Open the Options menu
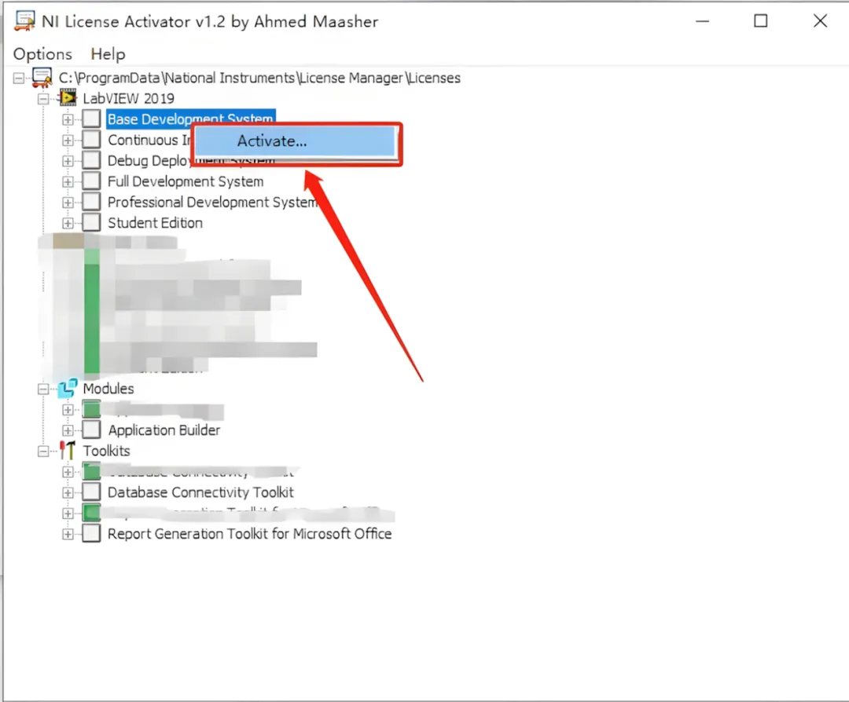This screenshot has width=849, height=702. pos(42,54)
